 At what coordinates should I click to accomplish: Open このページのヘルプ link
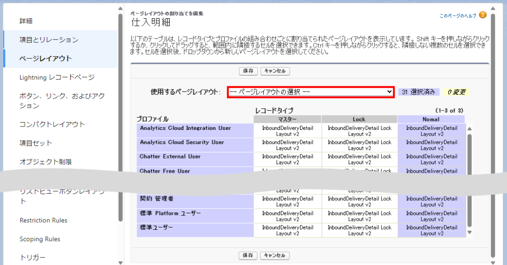coord(458,15)
